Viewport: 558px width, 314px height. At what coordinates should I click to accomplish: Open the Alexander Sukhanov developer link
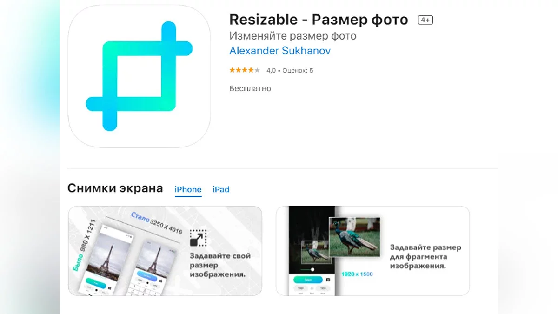(x=280, y=51)
